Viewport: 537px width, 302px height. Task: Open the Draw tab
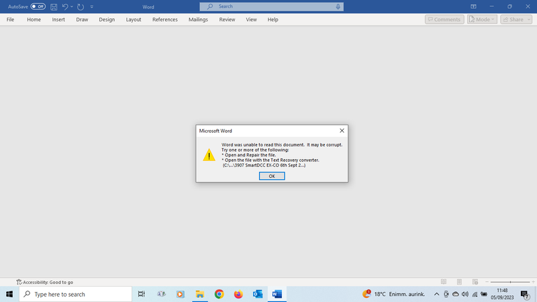(82, 19)
